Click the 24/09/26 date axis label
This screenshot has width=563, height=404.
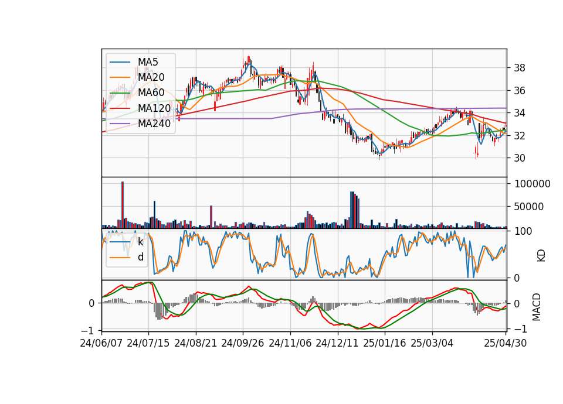coord(242,343)
